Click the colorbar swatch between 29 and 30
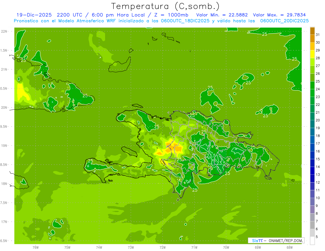Screen dimensions: 325x251 [312, 46]
